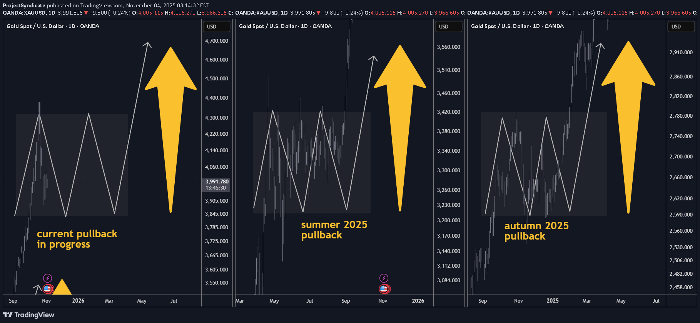The image size is (700, 323).
Task: Click the purple lightning event icon in left chart
Action: pos(47,278)
